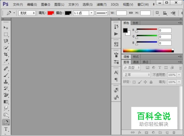Open the stroke width dropdown arrow
Image resolution: width=184 pixels, height=136 pixels.
91,13
